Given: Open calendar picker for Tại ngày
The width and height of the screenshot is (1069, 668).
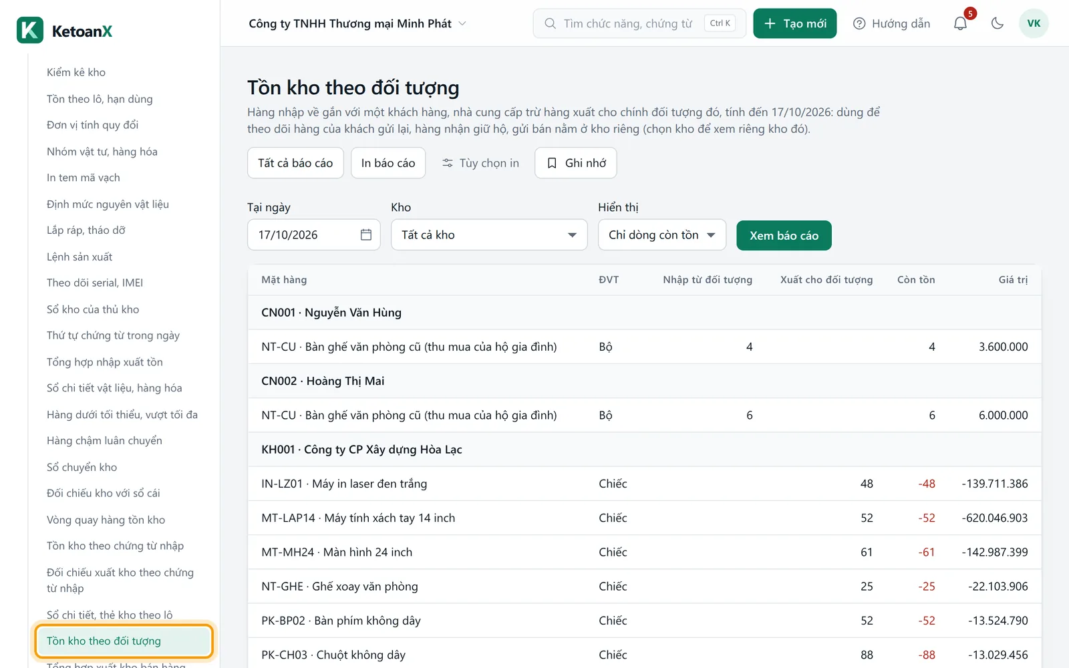Looking at the screenshot, I should 366,234.
